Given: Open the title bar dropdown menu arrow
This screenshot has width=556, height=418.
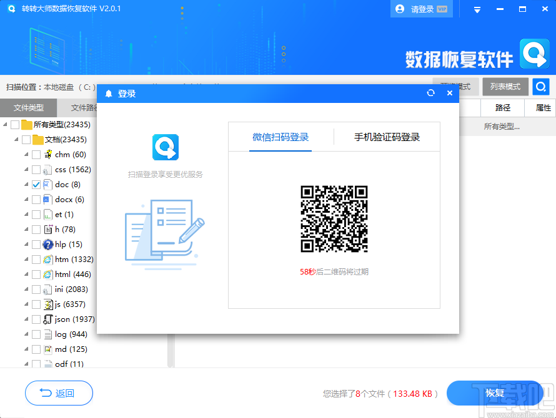Looking at the screenshot, I should (x=477, y=10).
